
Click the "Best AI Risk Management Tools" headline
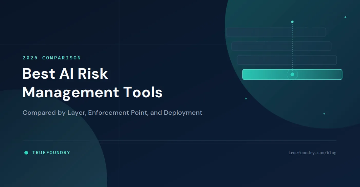point(92,83)
